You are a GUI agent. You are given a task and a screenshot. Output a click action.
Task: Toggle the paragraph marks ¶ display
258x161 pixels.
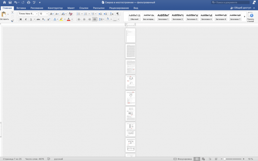pyautogui.click(x=117, y=14)
